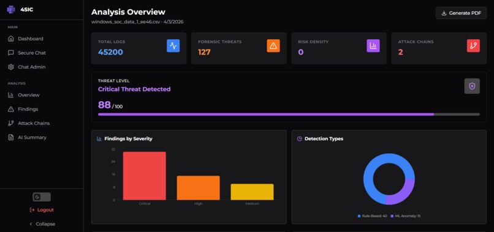Click the Logout arrow icon
Viewport: 494px width, 232px height.
(32, 210)
